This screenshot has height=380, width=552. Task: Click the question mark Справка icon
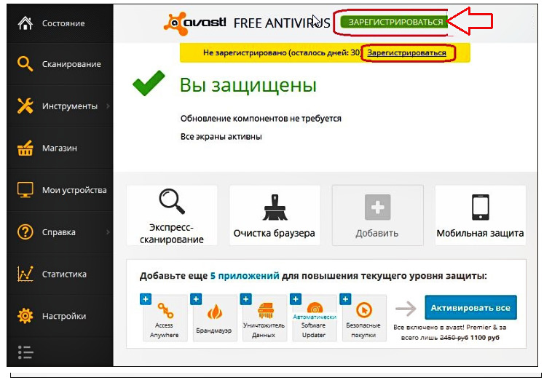pyautogui.click(x=25, y=232)
